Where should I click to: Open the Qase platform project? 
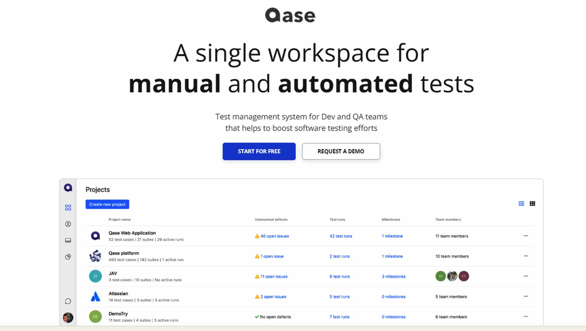pos(124,253)
